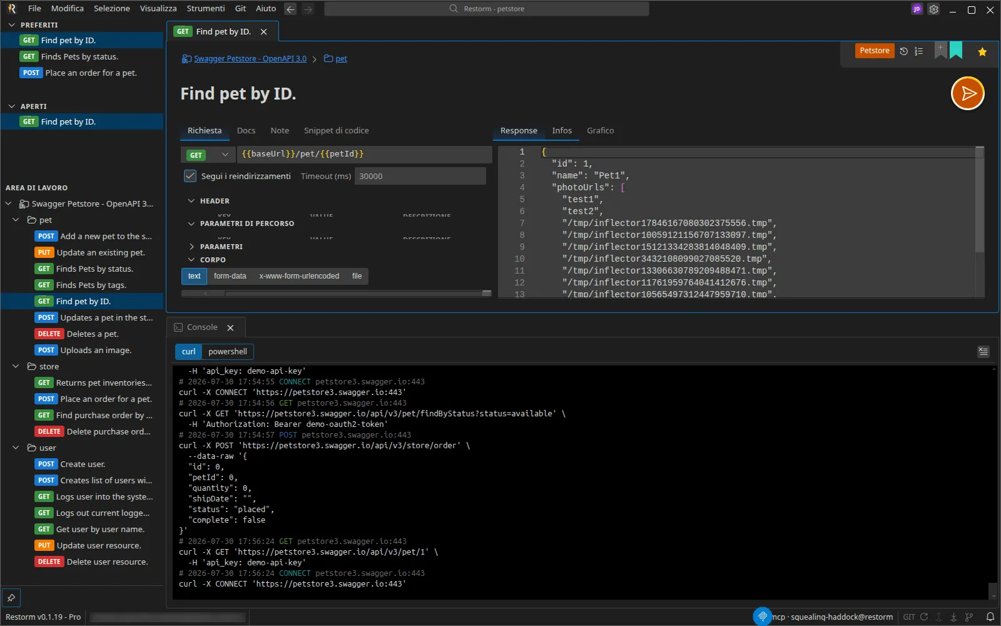Open the numbered list icon beside Petstore

918,51
